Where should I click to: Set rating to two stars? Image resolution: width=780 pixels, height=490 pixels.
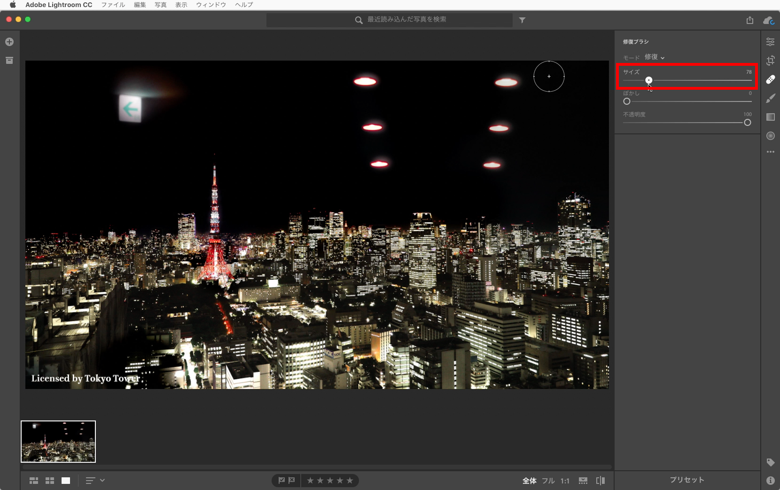pyautogui.click(x=320, y=481)
